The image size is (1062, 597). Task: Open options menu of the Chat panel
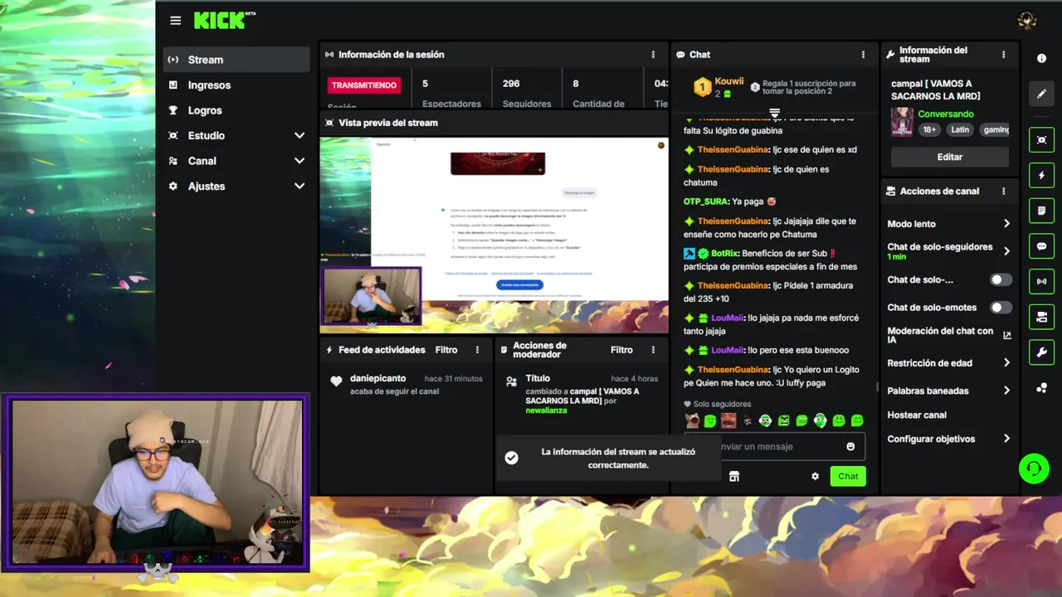point(863,55)
